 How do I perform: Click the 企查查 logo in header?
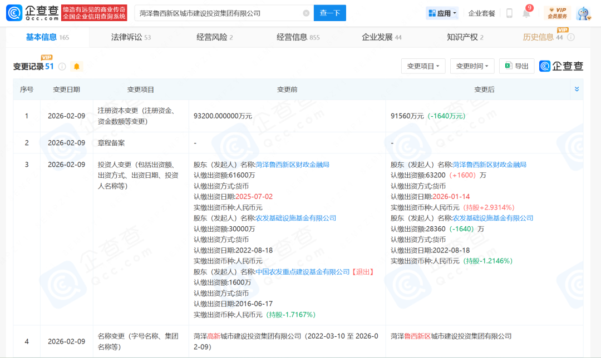[x=31, y=13]
